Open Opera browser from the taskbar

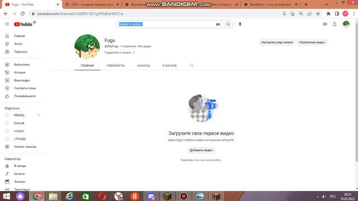(x=102, y=197)
